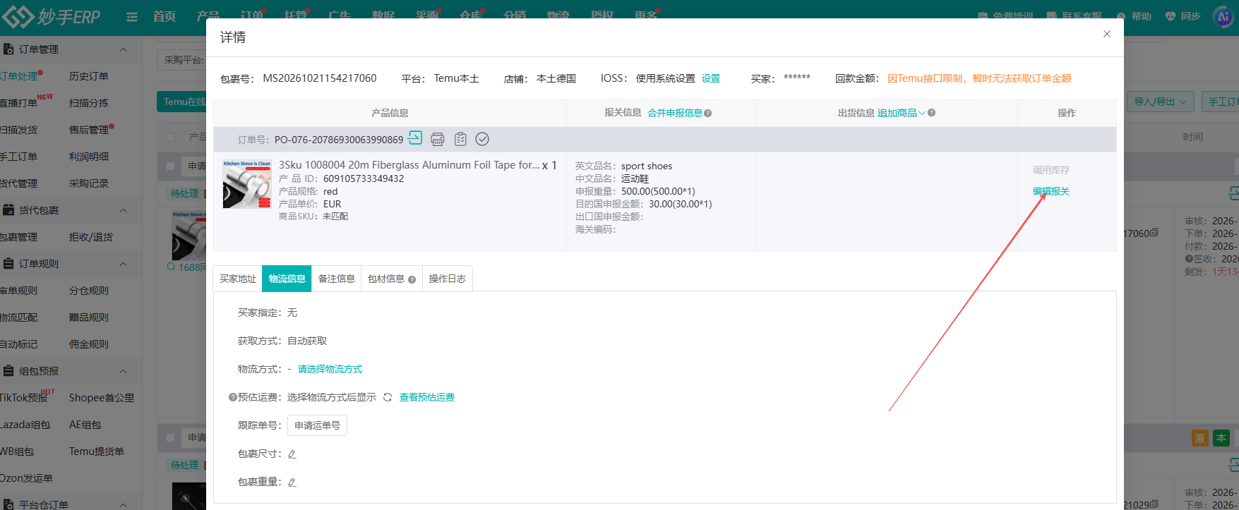
Task: Click the printer icon beside the order number
Action: coord(438,139)
